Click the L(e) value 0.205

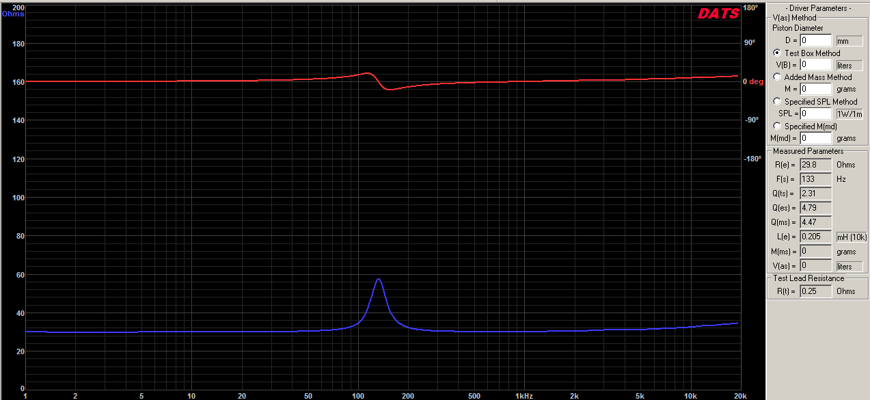(816, 237)
